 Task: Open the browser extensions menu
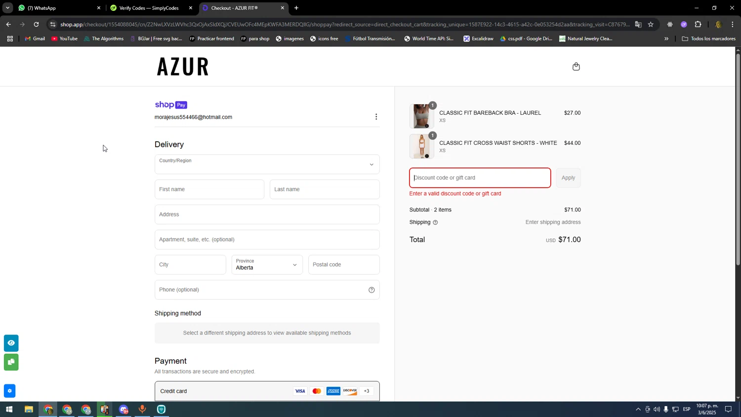pos(698,24)
